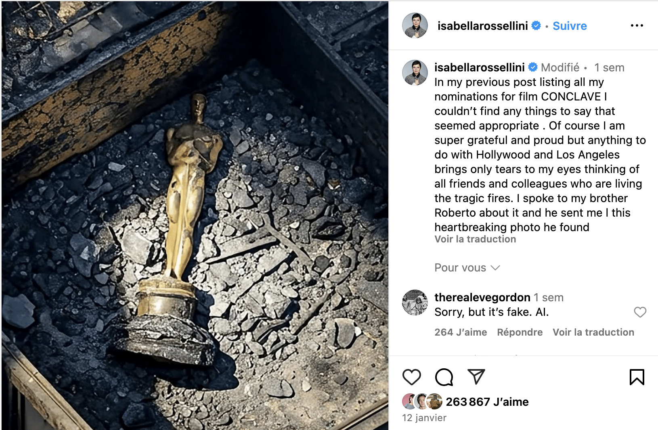Open the 263 867 J'aime likes list

pos(487,402)
